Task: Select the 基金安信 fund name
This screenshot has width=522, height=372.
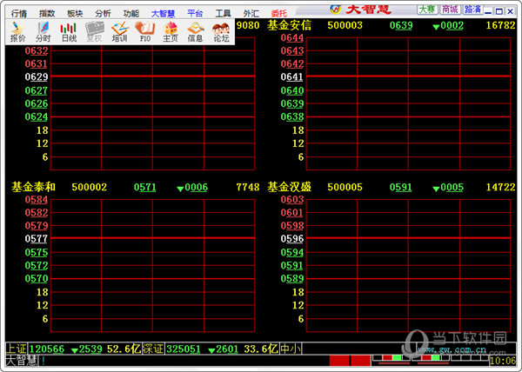Action: (290, 25)
